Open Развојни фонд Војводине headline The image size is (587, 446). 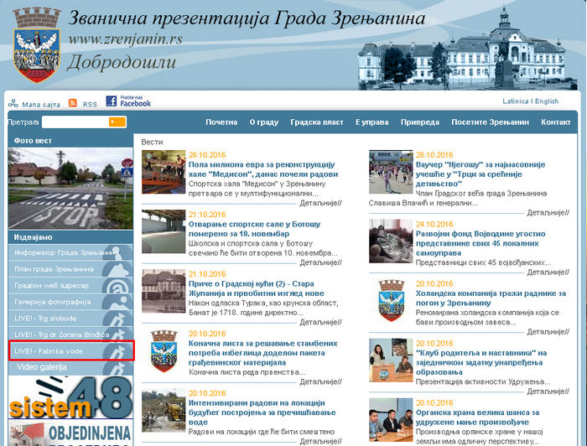481,243
